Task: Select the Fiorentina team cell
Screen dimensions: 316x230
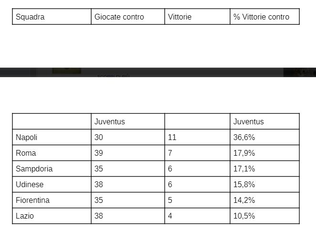Action: (32, 200)
